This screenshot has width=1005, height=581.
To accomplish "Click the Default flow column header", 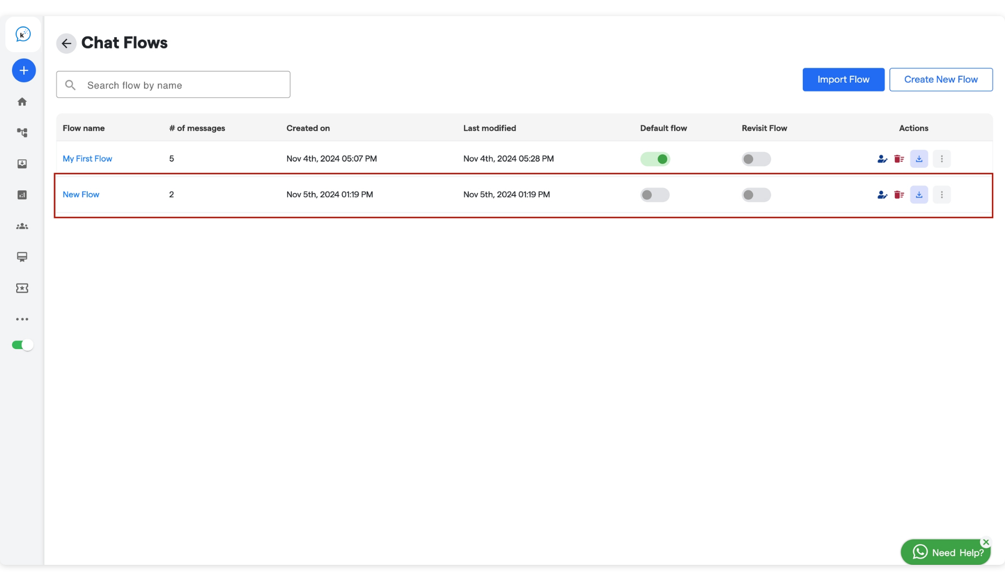I will point(664,128).
